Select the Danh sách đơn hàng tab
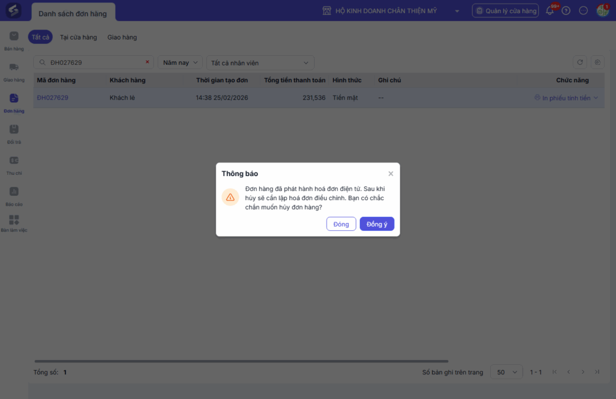 click(73, 13)
